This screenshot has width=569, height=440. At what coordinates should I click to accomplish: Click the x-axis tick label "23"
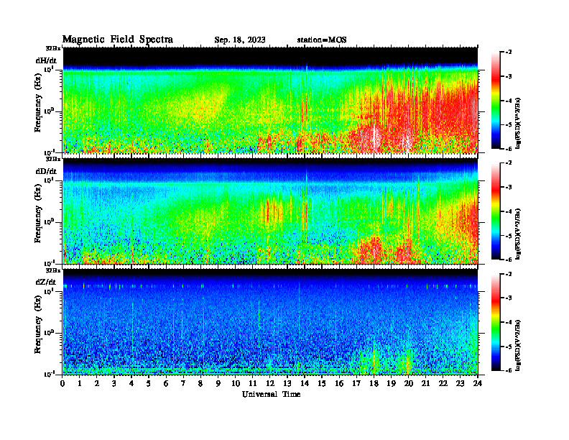(x=461, y=383)
